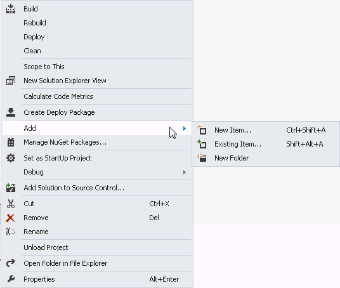
Task: Click the Set as StartUp Project gear icon
Action: (x=11, y=158)
